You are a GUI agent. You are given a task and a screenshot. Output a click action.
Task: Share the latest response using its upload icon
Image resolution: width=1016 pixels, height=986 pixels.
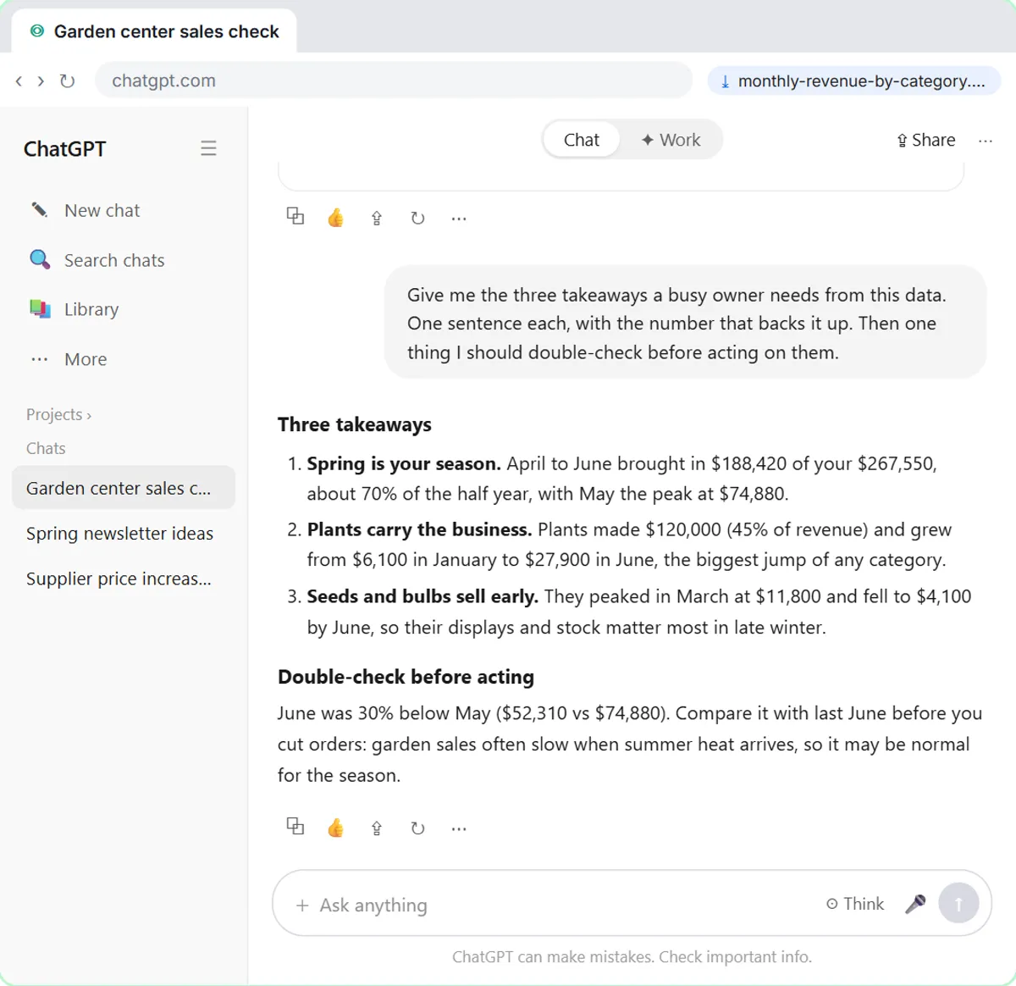coord(377,828)
